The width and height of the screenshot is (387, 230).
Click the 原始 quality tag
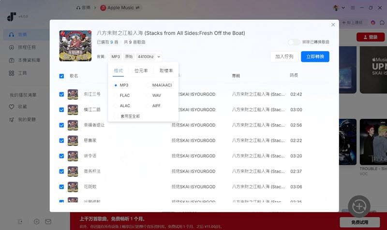(129, 57)
